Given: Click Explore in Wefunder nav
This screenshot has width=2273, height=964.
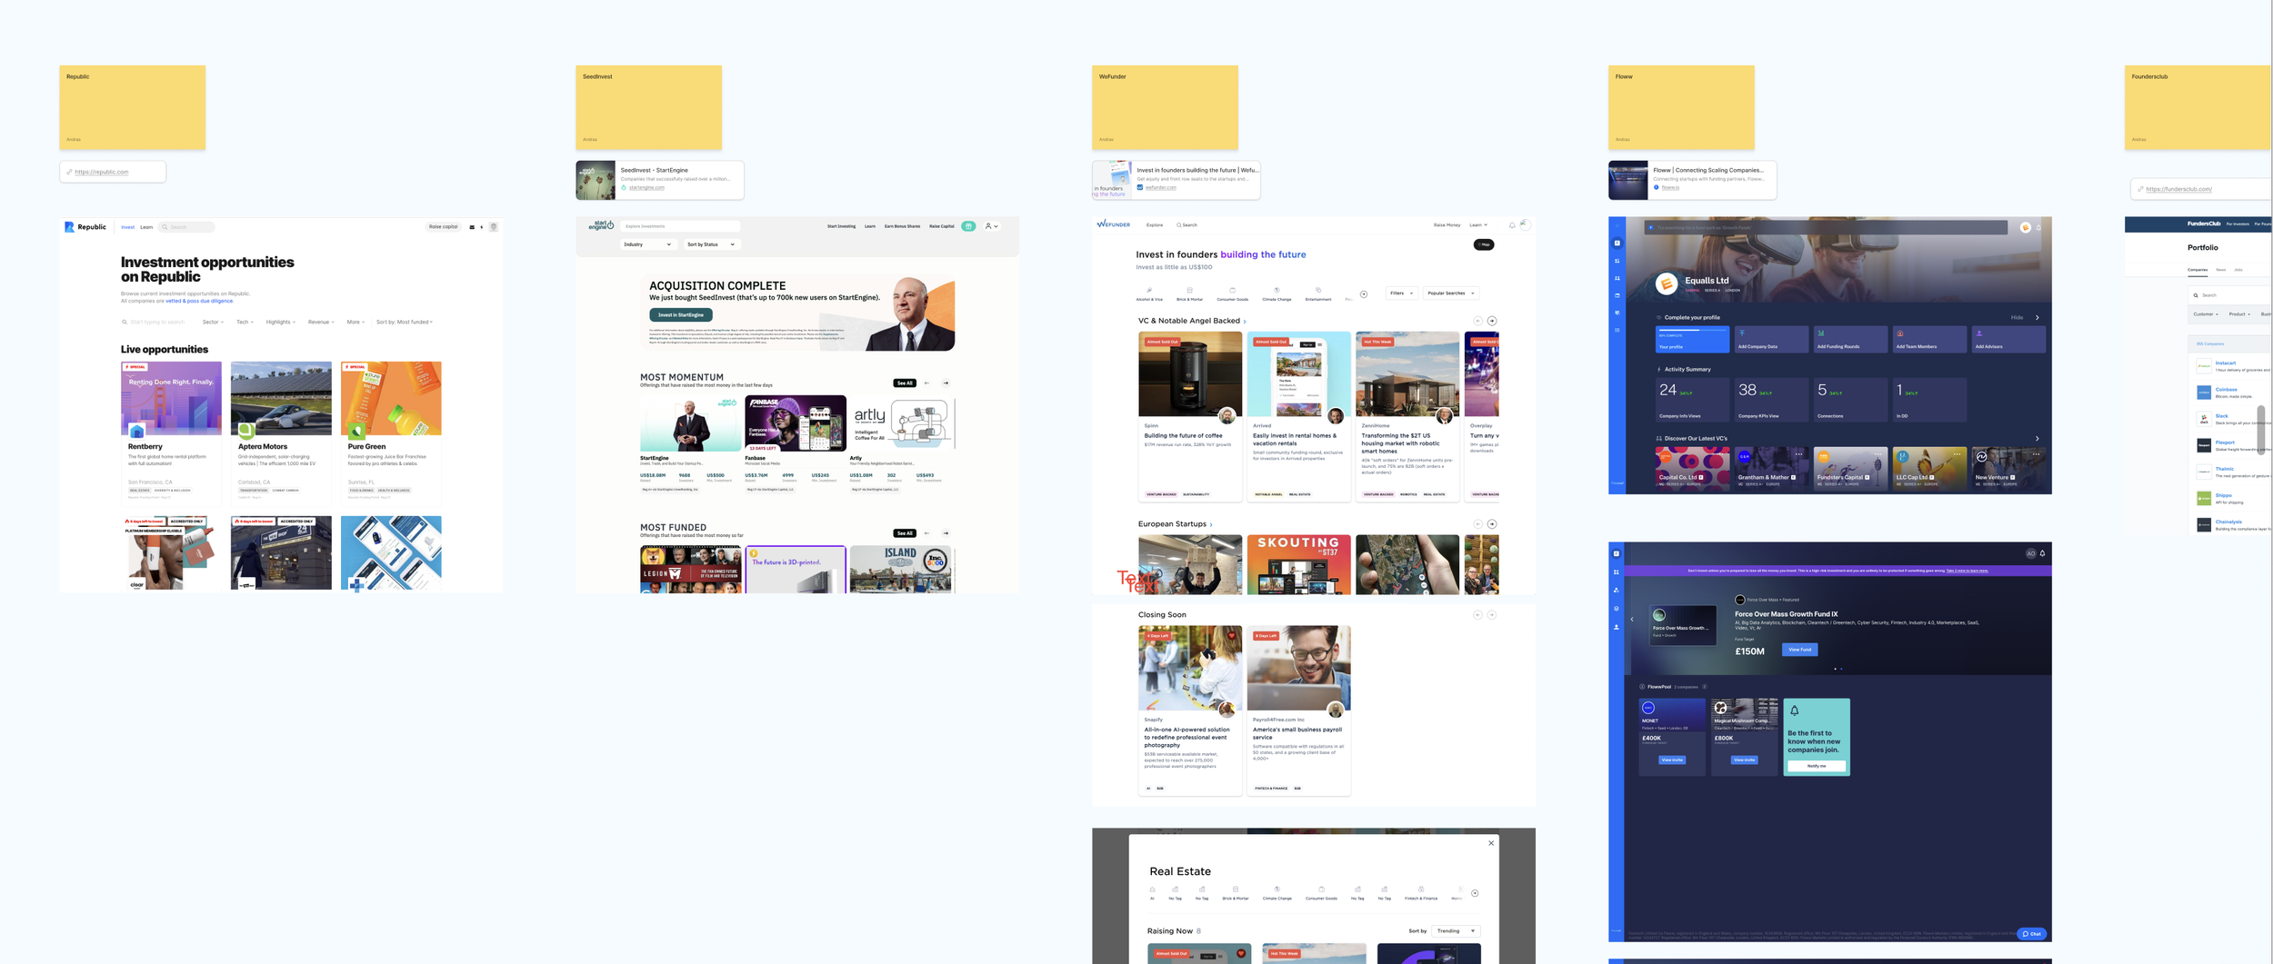Looking at the screenshot, I should [x=1155, y=224].
